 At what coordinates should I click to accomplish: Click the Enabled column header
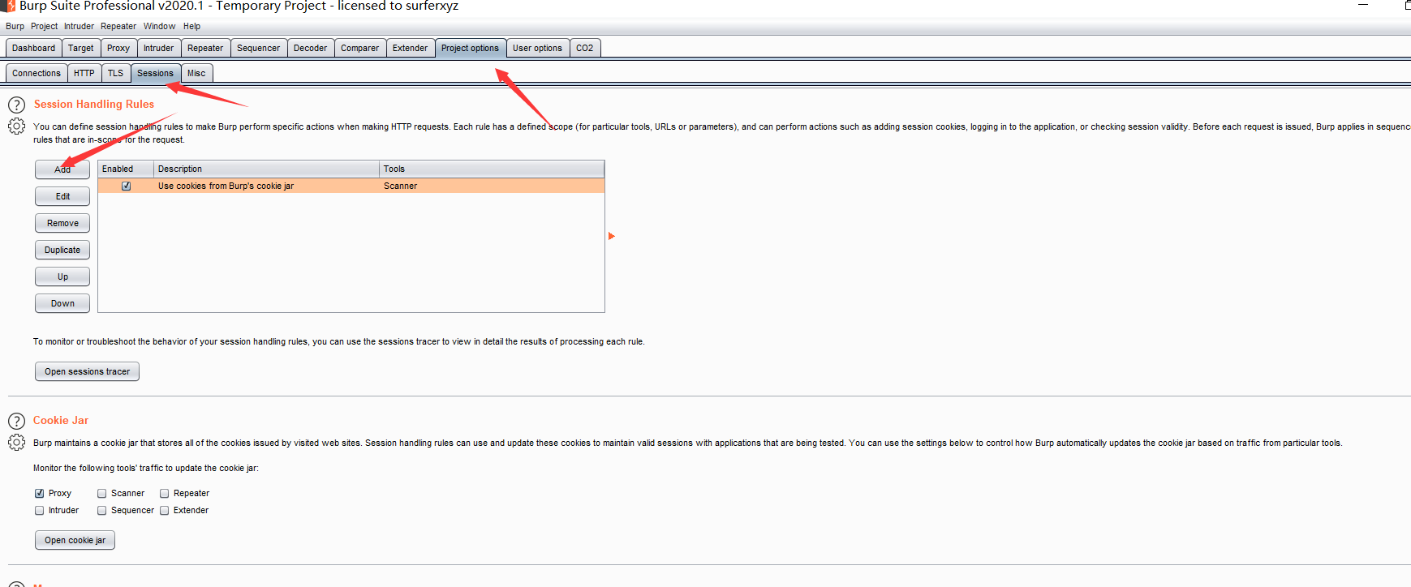[x=126, y=169]
